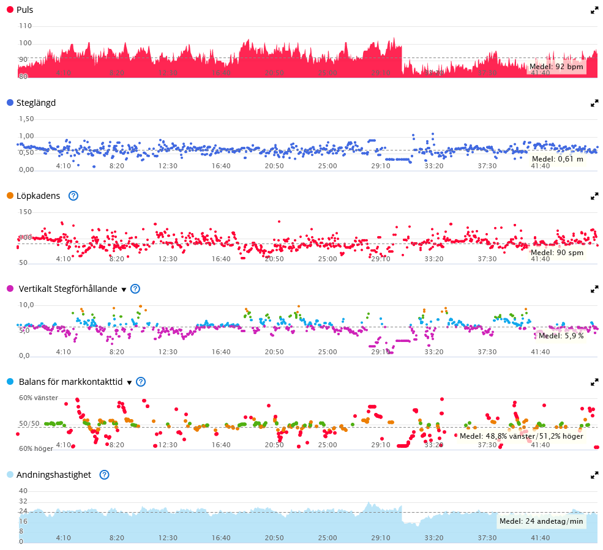Screen dimensions: 603x550
Task: Expand the Andningshastighet chart to fullscreen
Action: [x=594, y=475]
